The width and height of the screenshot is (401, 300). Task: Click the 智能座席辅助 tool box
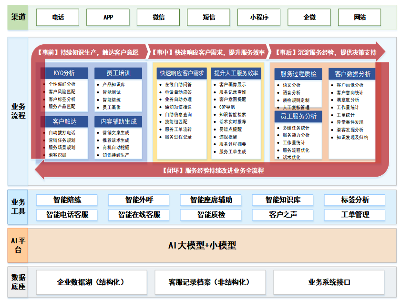(x=211, y=200)
